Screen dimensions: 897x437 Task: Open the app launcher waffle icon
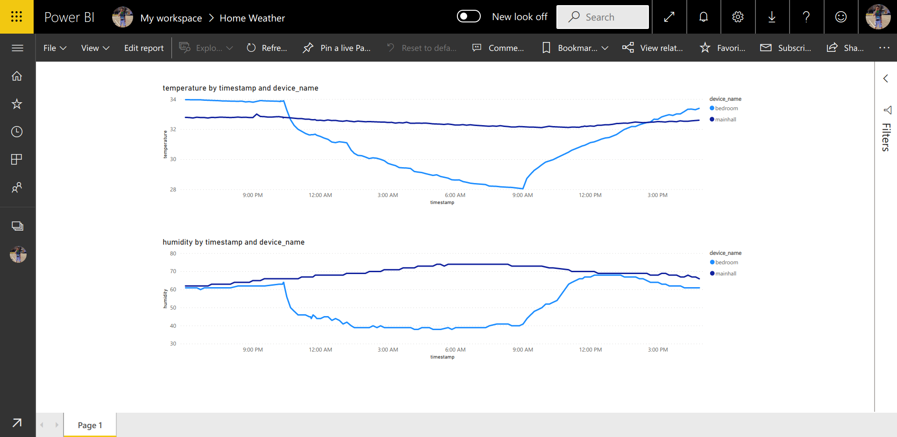(x=17, y=17)
